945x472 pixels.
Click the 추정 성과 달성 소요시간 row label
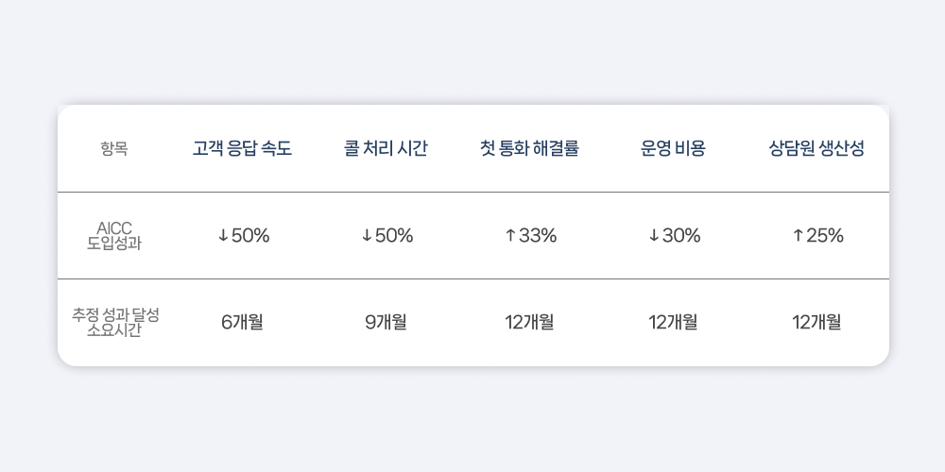tap(113, 322)
